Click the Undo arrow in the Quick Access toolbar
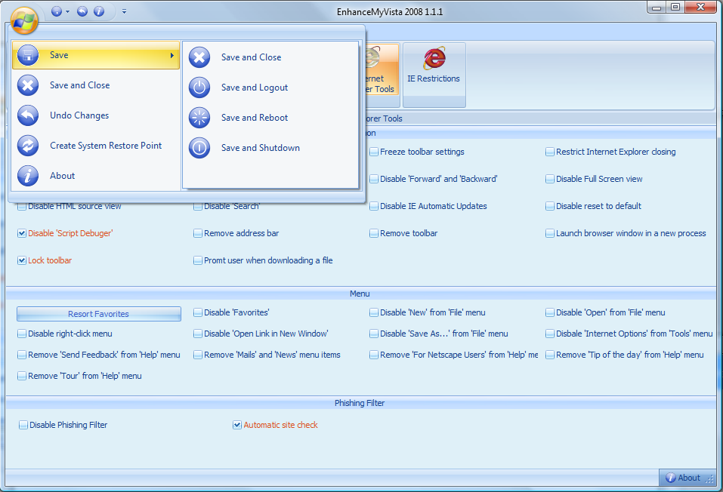Image resolution: width=723 pixels, height=492 pixels. point(82,11)
